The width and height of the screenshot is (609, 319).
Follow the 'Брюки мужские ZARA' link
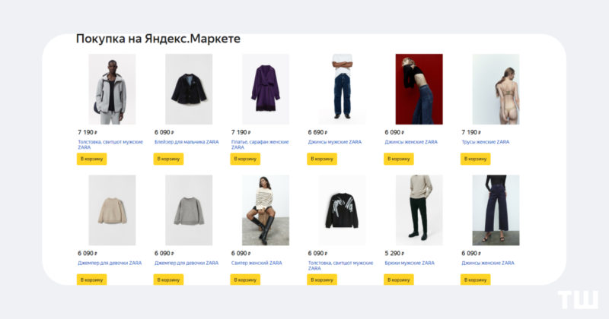[x=410, y=263]
